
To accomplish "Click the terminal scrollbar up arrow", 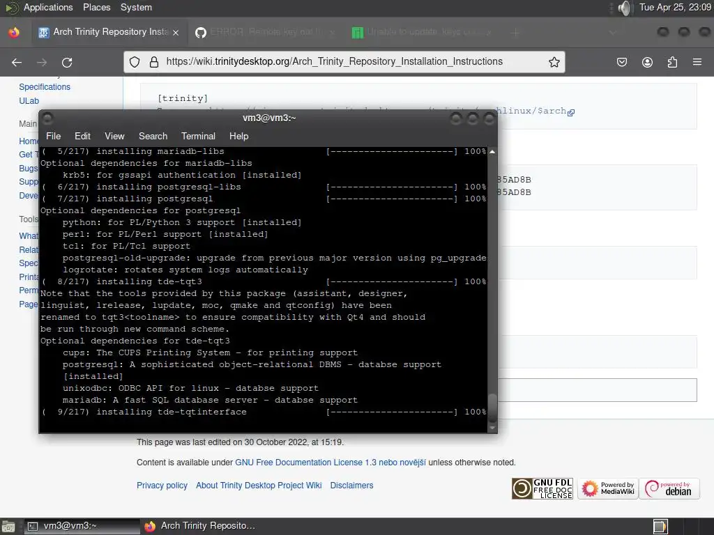I will (x=492, y=151).
